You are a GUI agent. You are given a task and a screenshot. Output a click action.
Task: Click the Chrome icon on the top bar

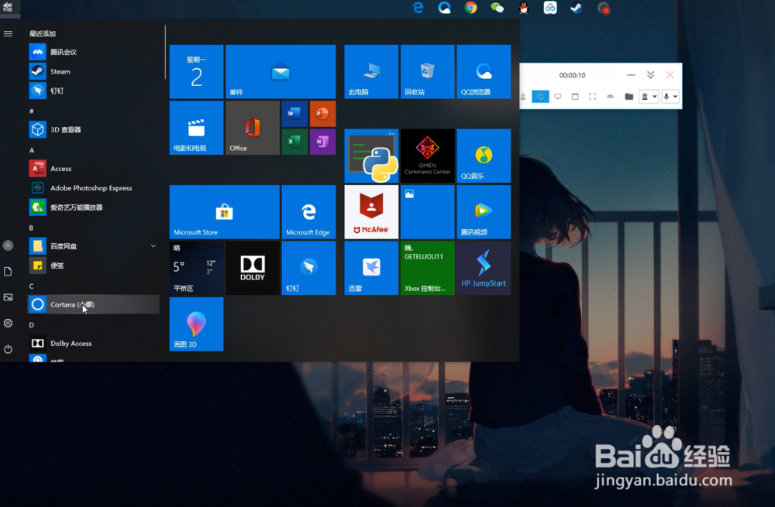click(x=470, y=8)
